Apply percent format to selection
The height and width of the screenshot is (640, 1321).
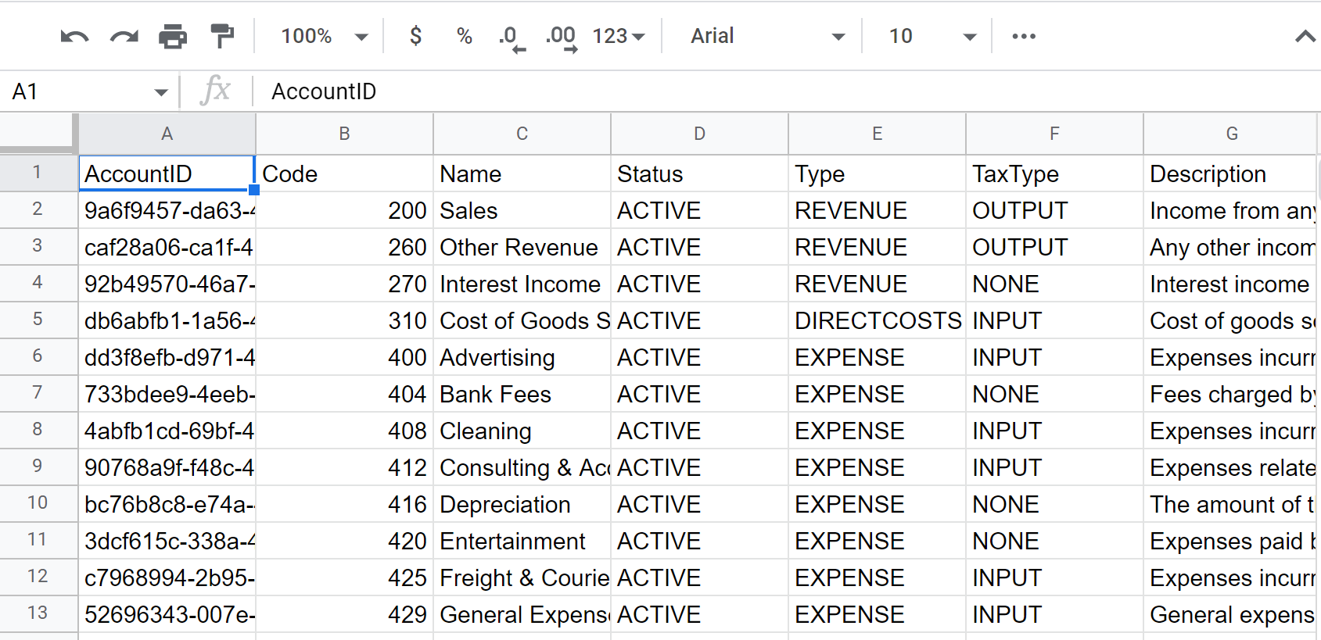pos(465,36)
